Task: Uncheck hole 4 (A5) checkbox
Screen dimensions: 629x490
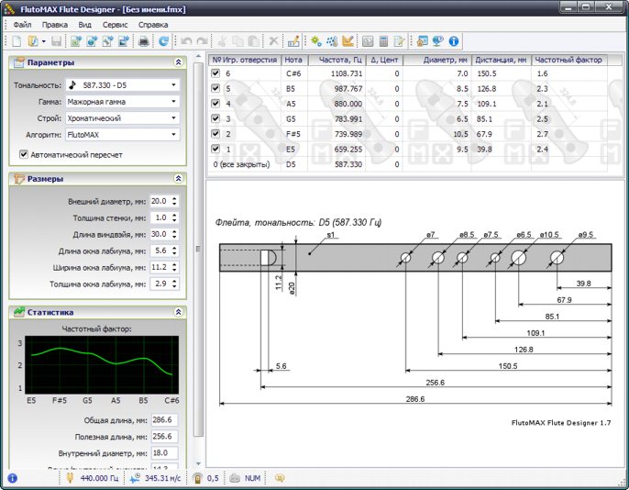Action: point(215,103)
